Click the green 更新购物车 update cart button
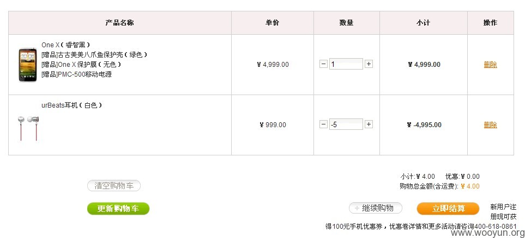525x238 pixels. 118,209
